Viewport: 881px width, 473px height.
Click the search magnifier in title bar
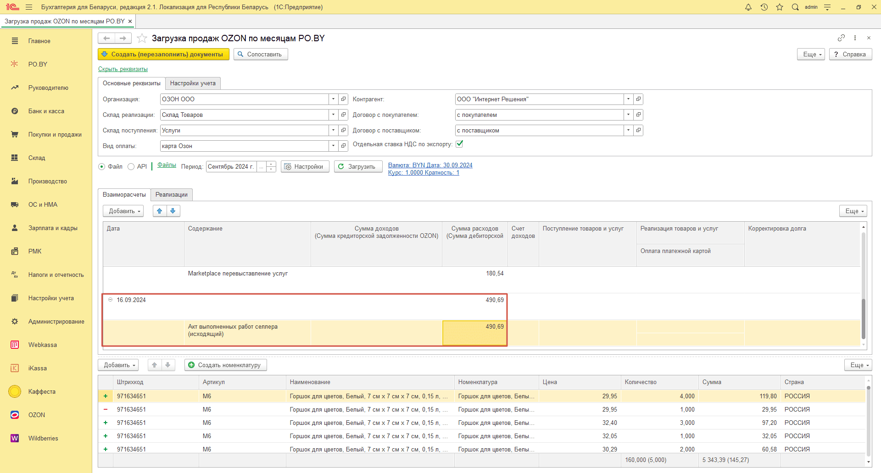795,7
